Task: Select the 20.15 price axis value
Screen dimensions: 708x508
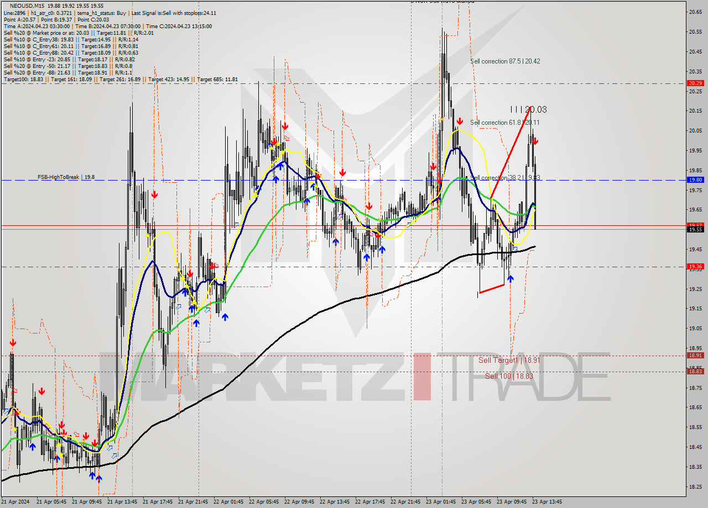Action: pos(695,110)
